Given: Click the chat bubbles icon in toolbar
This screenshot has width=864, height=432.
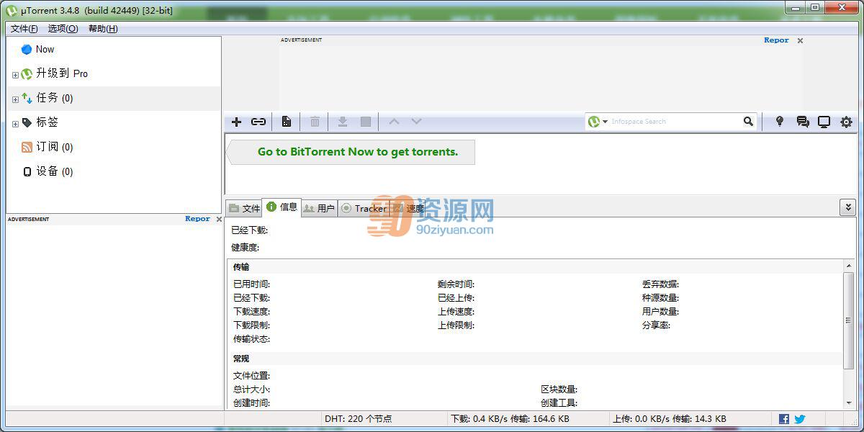Looking at the screenshot, I should 802,122.
